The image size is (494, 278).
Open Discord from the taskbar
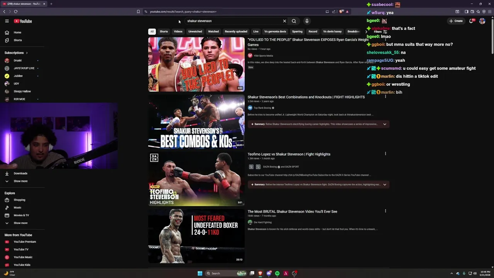coord(269,273)
